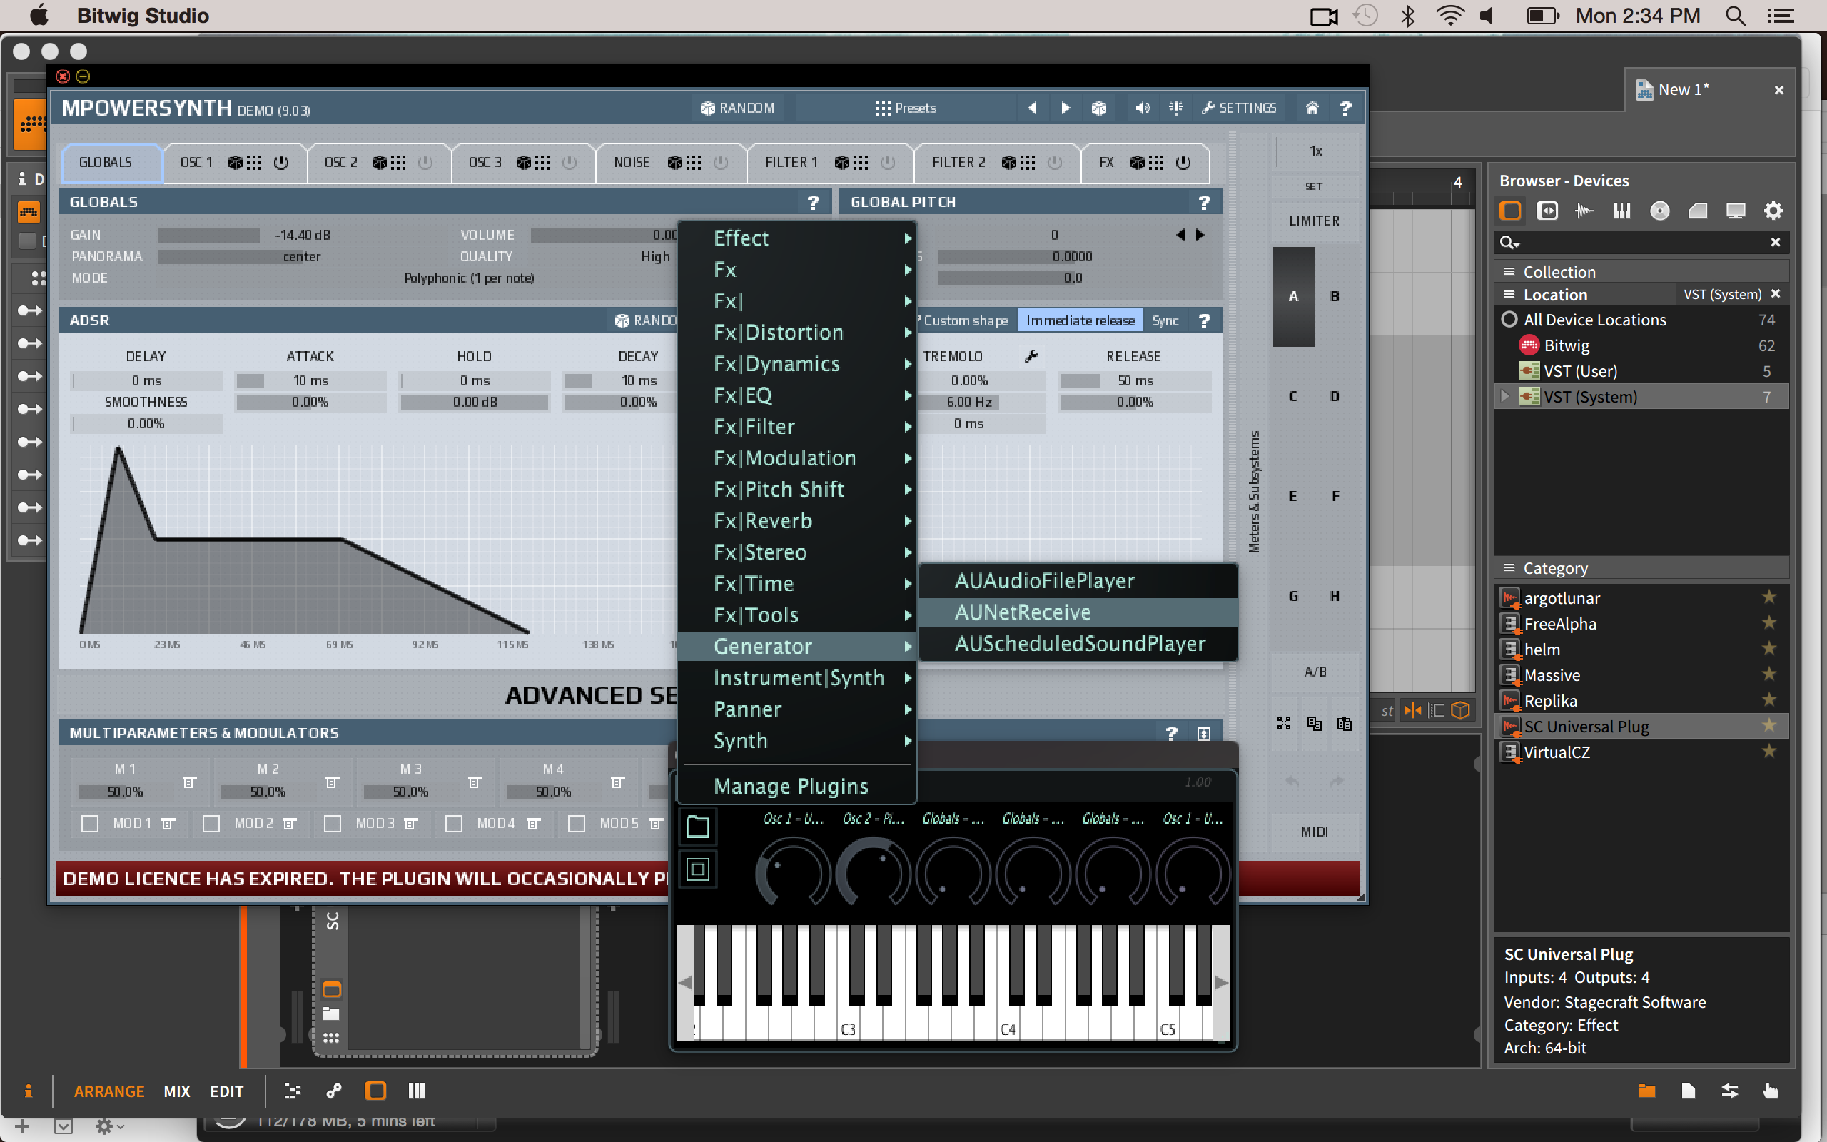Open FILTER 2 presets grid icon
1827x1142 pixels.
(x=1028, y=163)
